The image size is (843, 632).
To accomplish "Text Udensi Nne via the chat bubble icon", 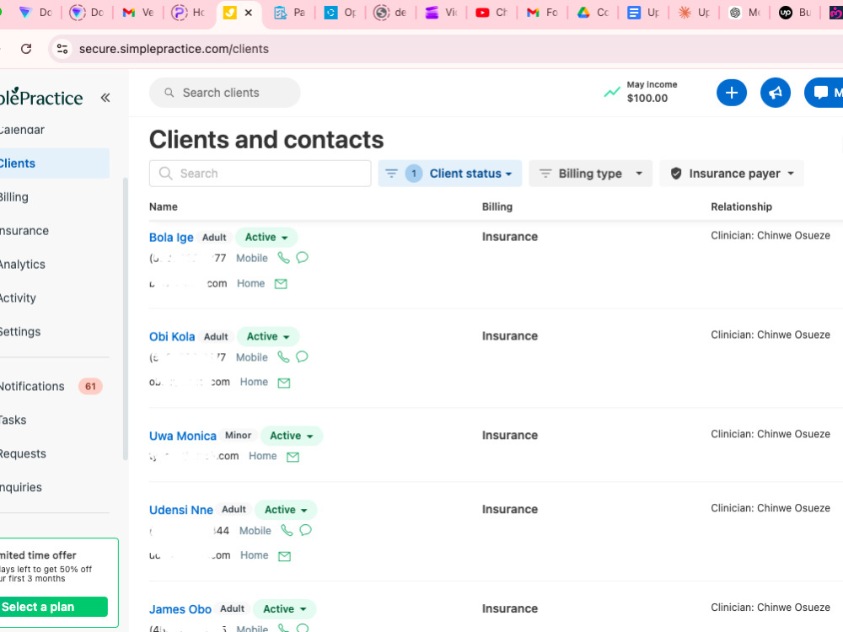I will (x=305, y=530).
